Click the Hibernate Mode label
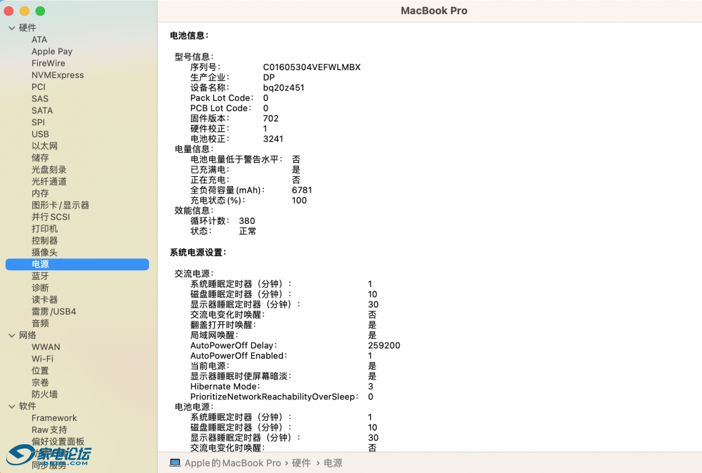 coord(225,387)
